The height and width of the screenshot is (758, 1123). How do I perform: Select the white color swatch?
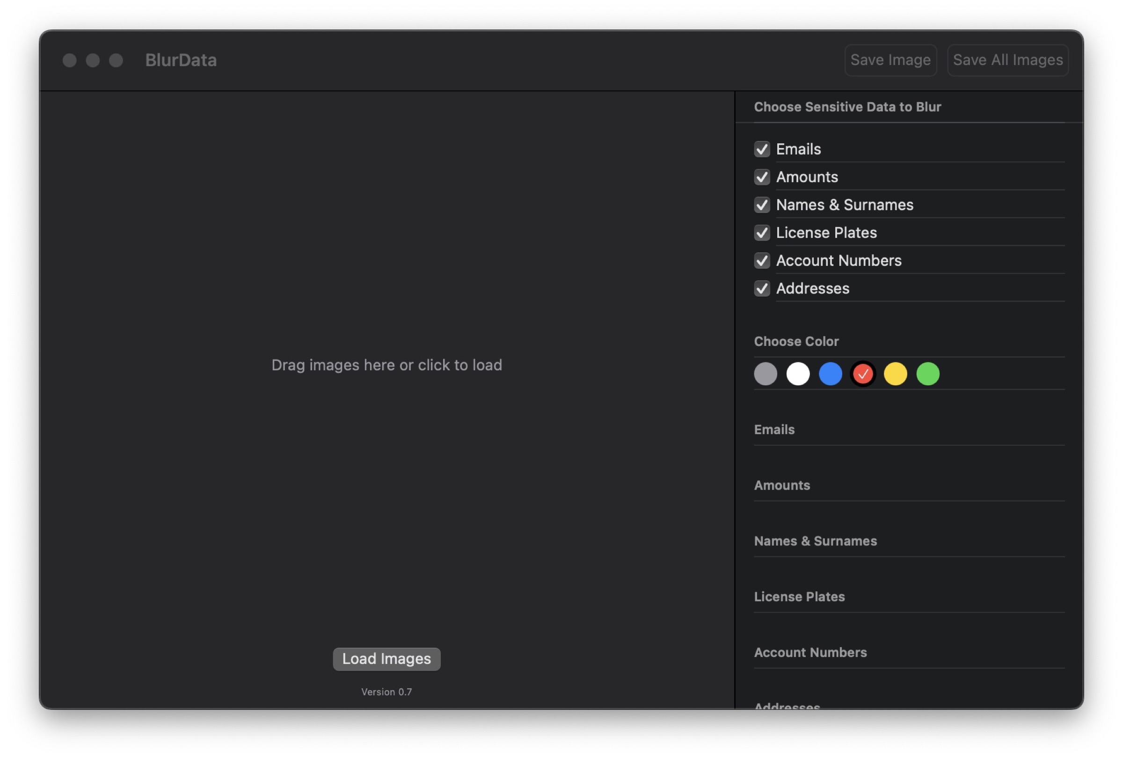click(797, 374)
